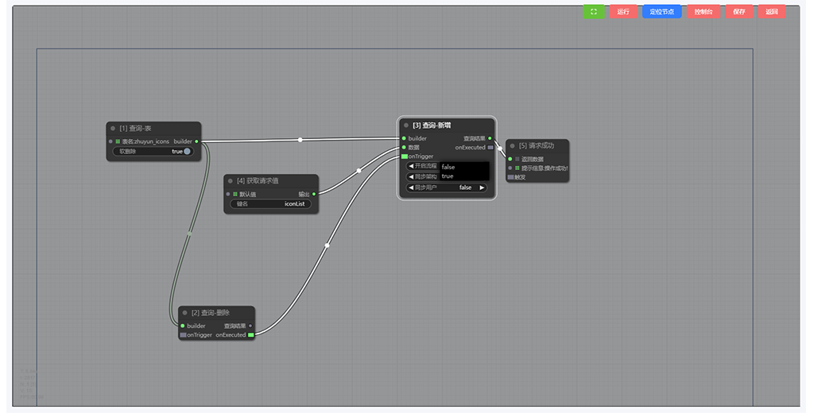
Task: Click right arrow of 同步用户 option
Action: pos(482,187)
